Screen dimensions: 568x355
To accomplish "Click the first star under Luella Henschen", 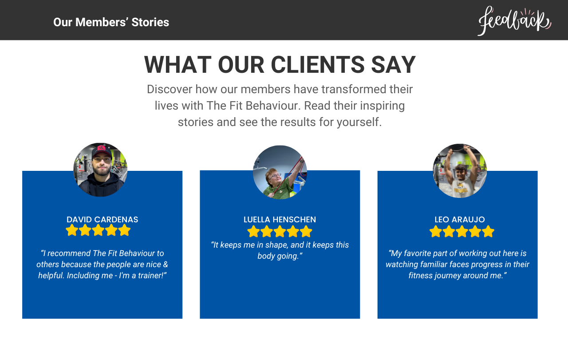I will tap(253, 232).
